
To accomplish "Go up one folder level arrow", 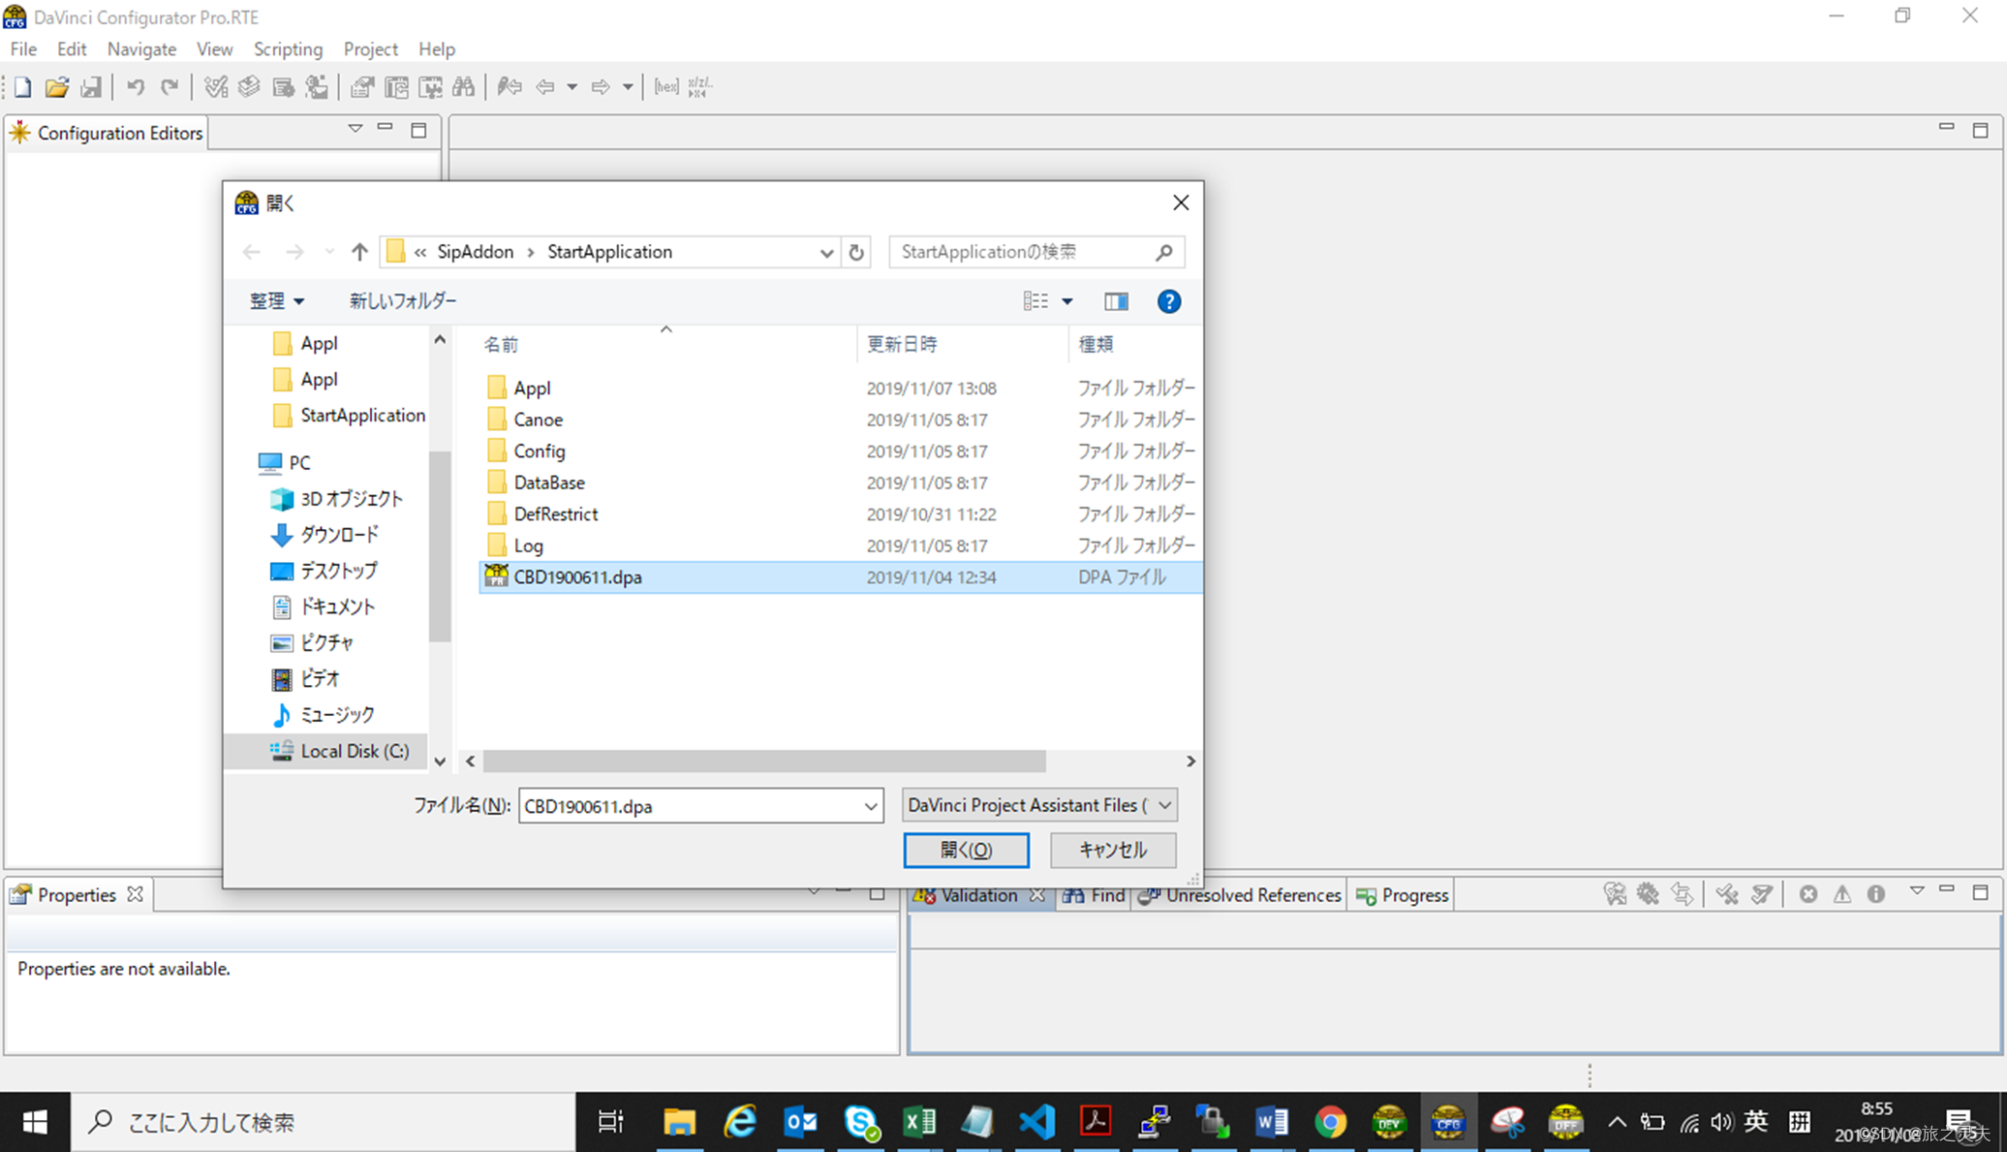I will [x=359, y=252].
